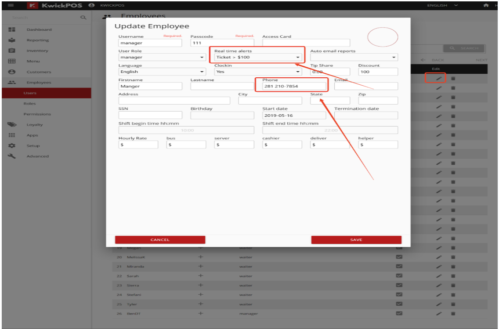Select Users under Employees
The width and height of the screenshot is (499, 329).
47,93
